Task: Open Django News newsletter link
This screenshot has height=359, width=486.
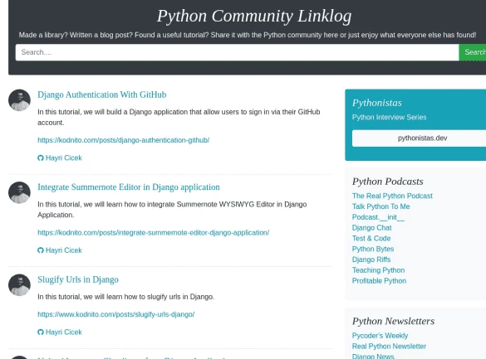Action: click(x=373, y=357)
